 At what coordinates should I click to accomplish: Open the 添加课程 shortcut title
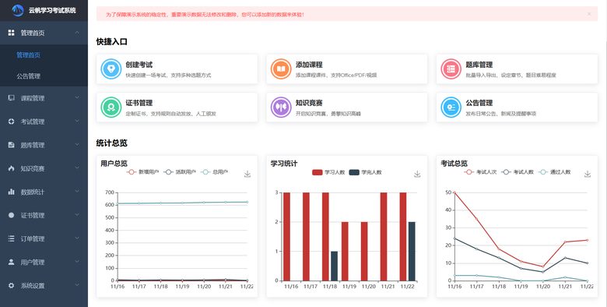click(309, 65)
